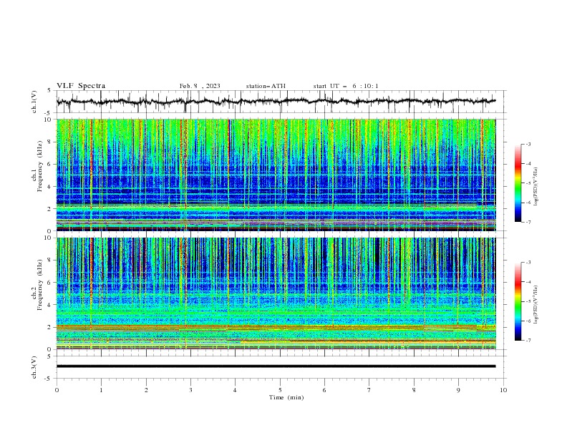
Task: Click the "-7" tick on ch.2 colorbar
Action: pyautogui.click(x=528, y=341)
